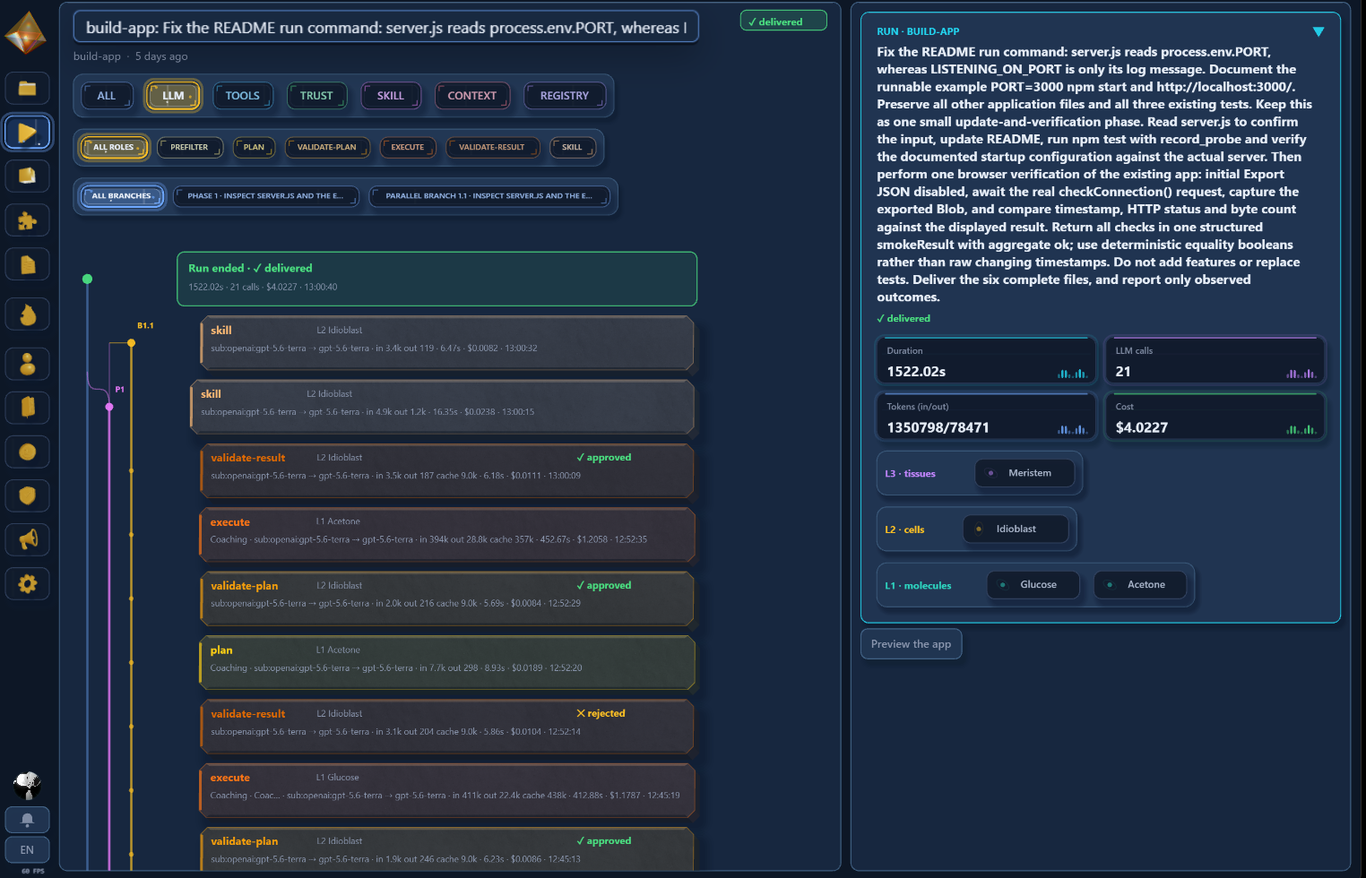Open the shield security sidebar icon

tap(27, 495)
